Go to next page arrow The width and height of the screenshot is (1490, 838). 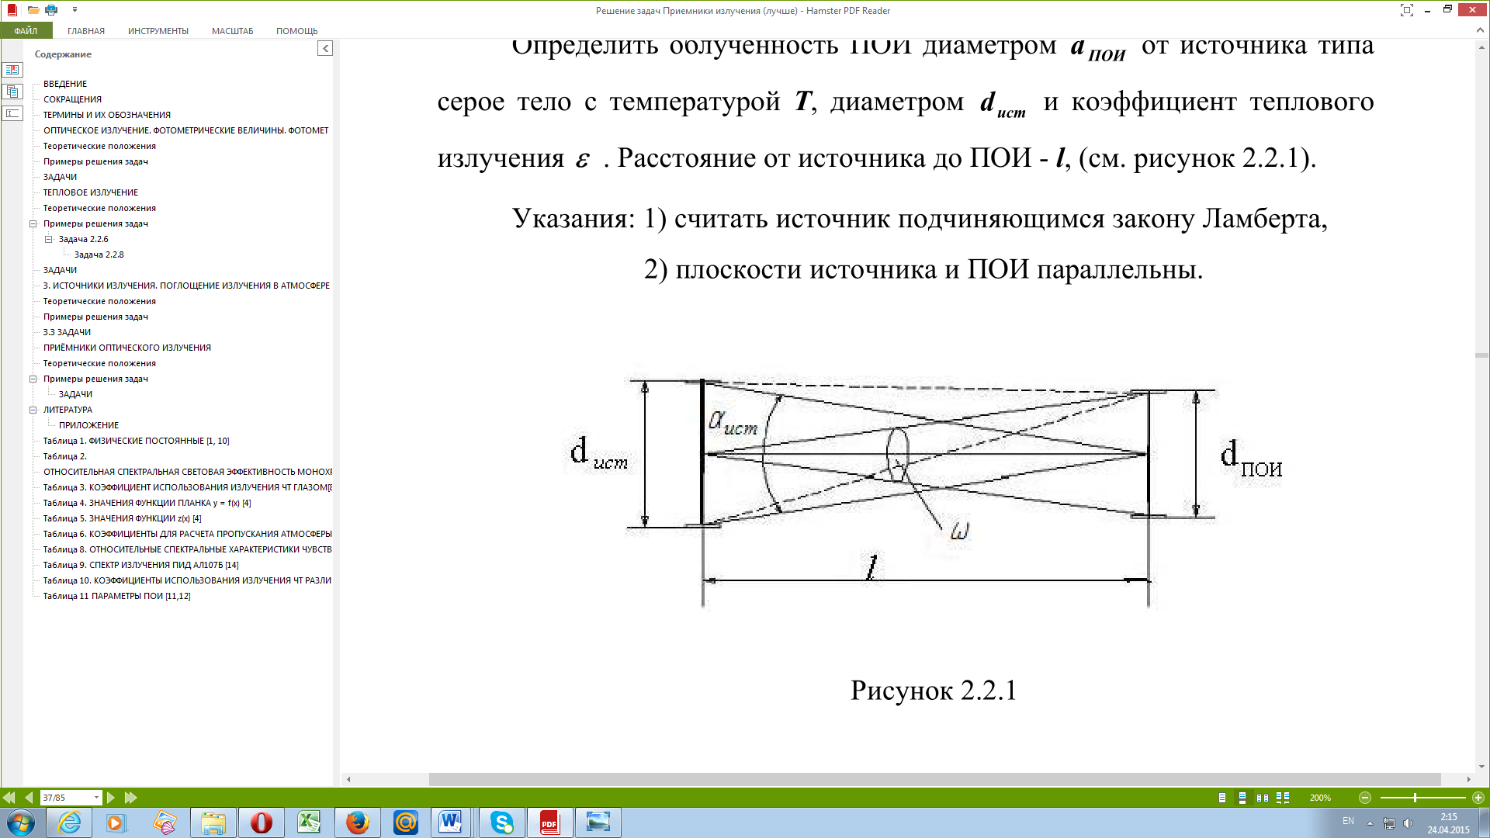click(x=111, y=798)
